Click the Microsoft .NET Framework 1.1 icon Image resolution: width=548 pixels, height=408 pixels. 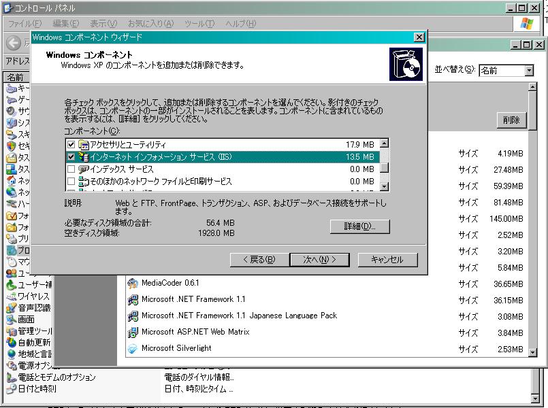[133, 299]
